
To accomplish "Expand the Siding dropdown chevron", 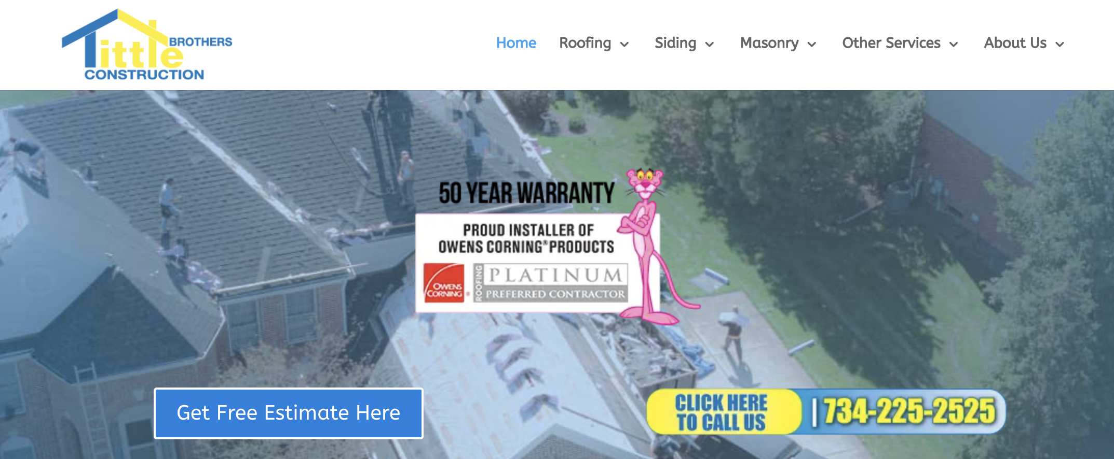I will click(x=710, y=45).
